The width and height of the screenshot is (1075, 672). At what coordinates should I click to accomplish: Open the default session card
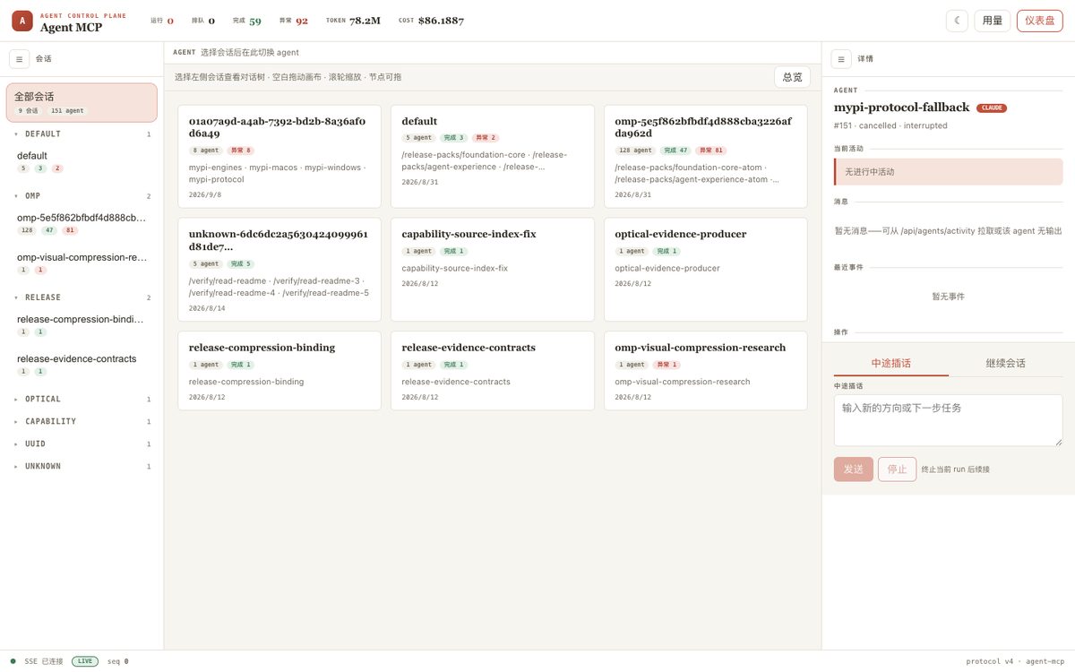point(493,157)
